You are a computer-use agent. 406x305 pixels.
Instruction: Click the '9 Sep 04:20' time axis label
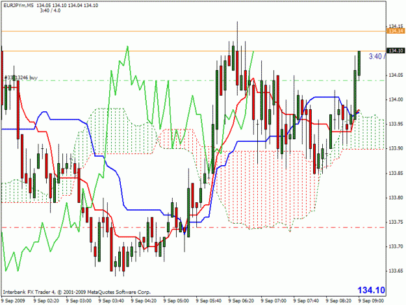pos(144,300)
